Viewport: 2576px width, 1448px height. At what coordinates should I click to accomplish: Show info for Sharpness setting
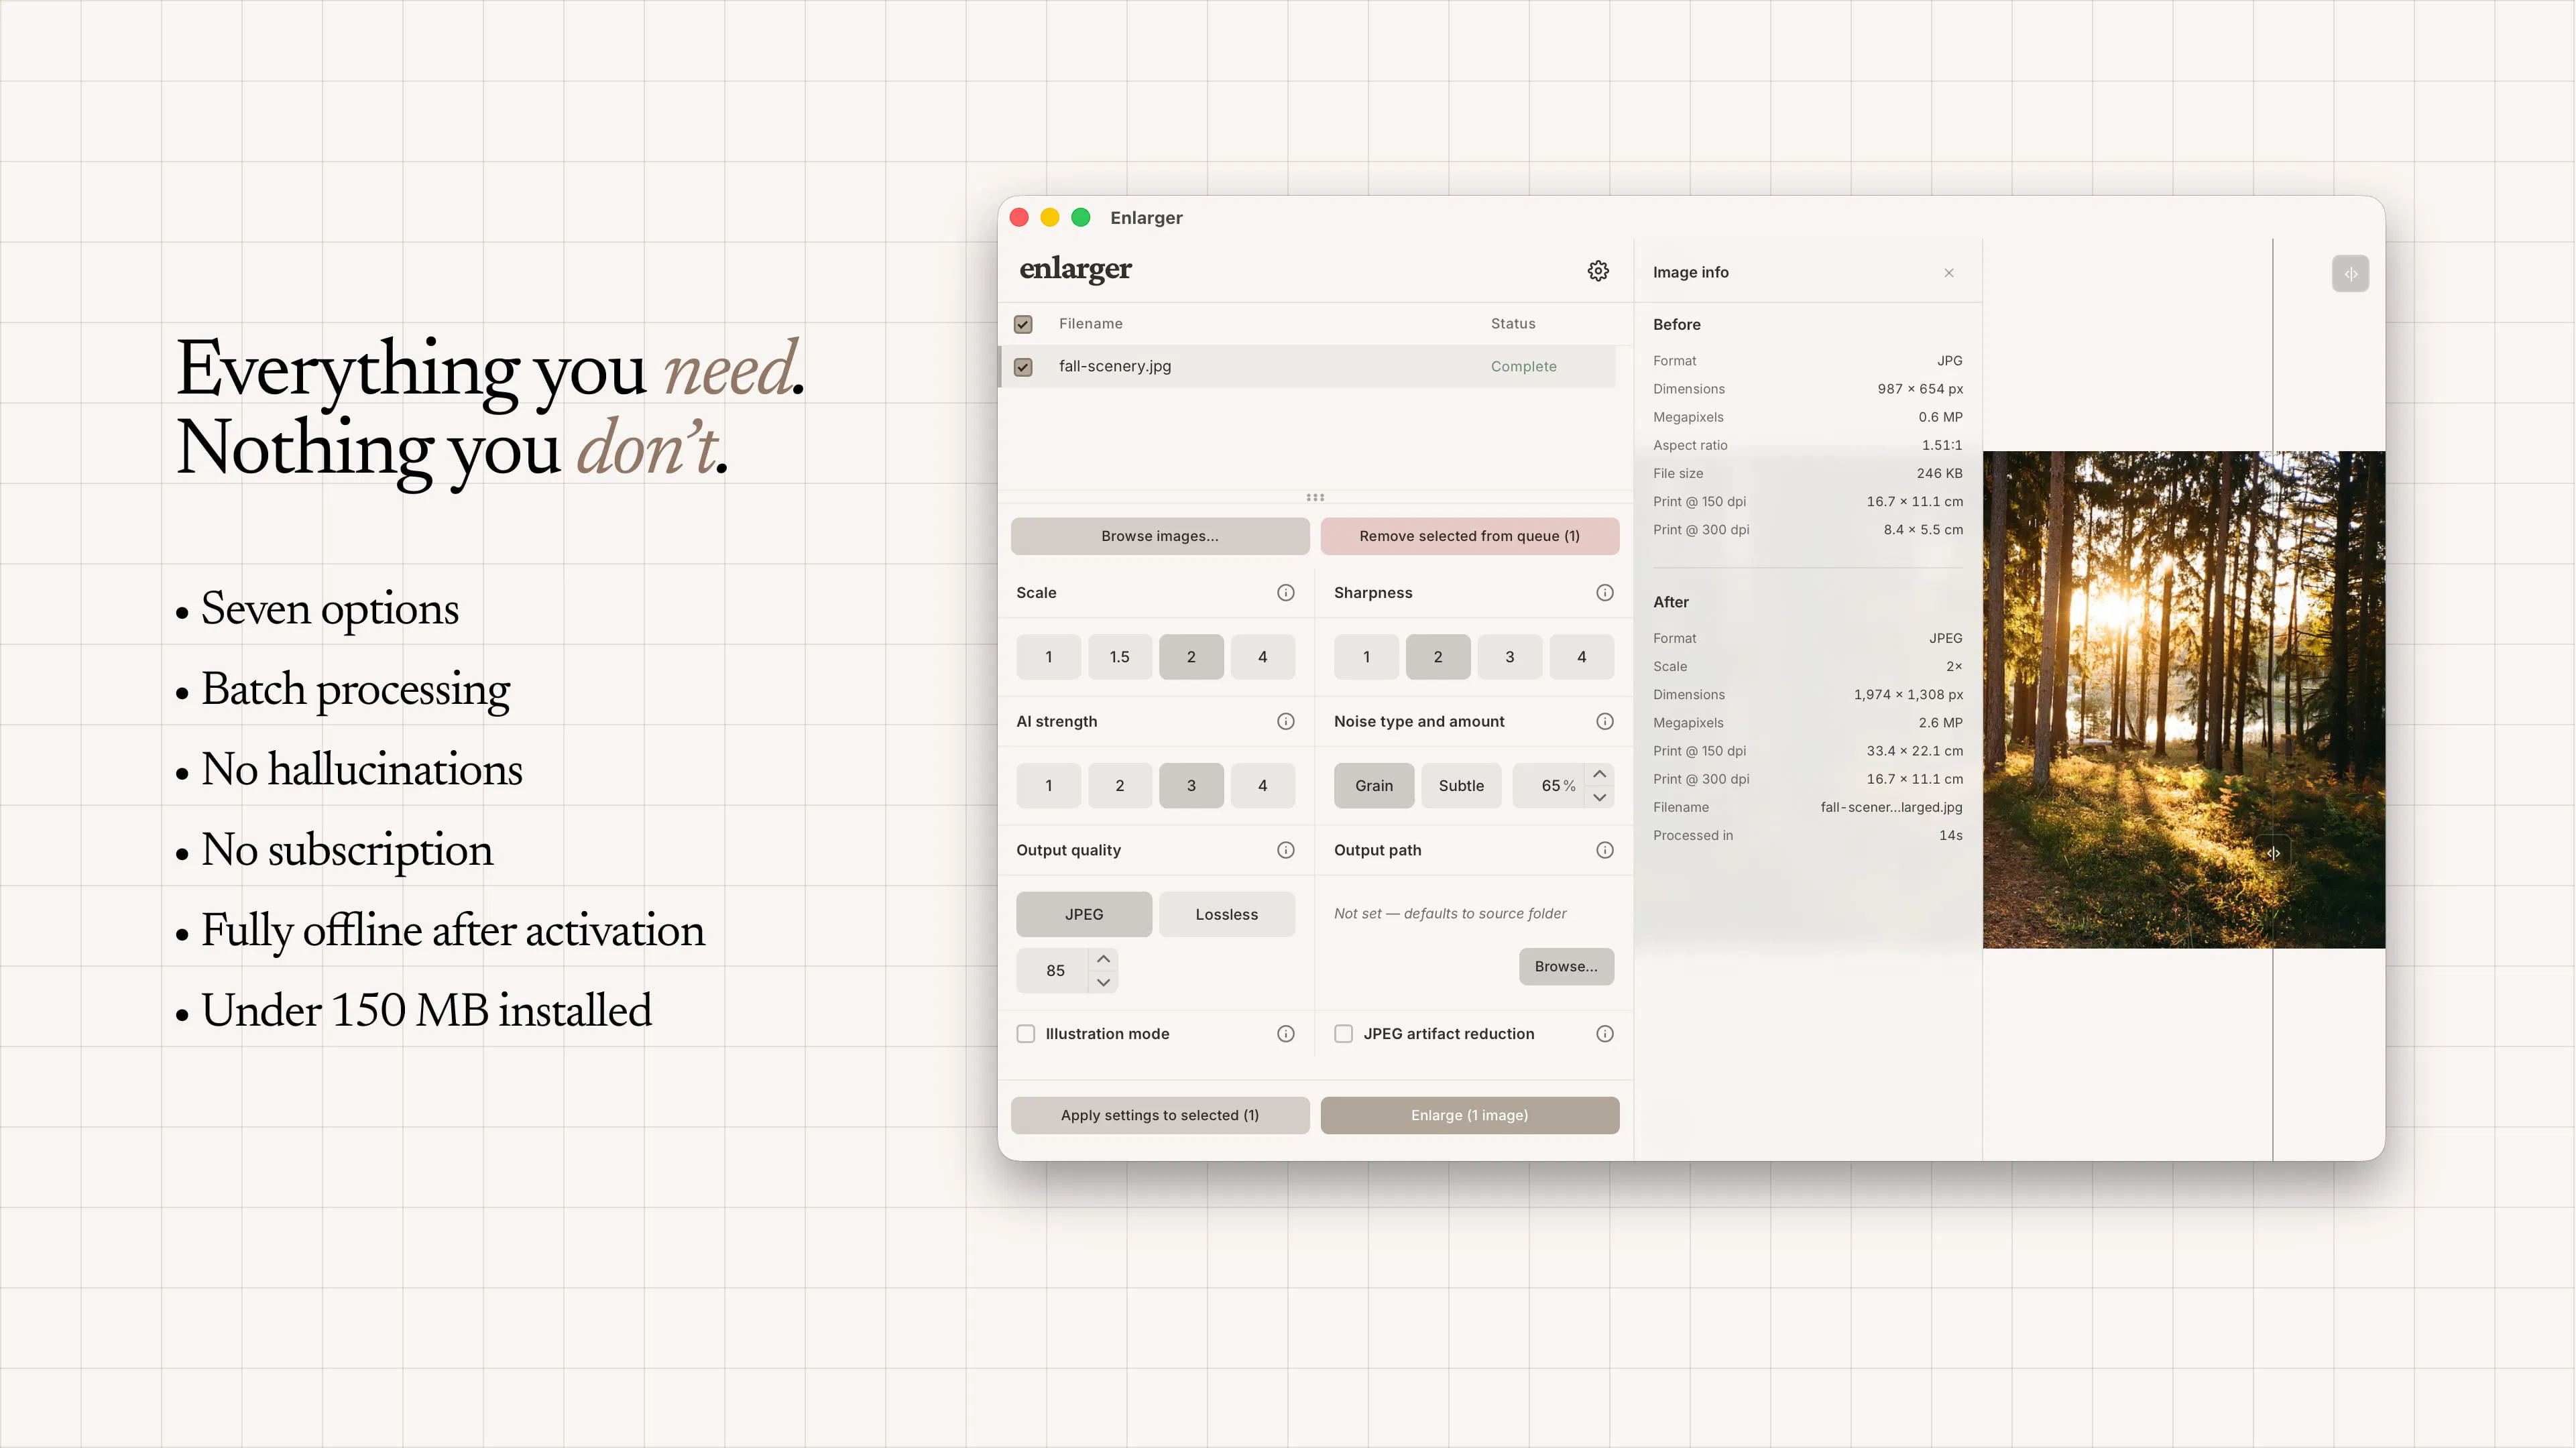click(x=1605, y=592)
